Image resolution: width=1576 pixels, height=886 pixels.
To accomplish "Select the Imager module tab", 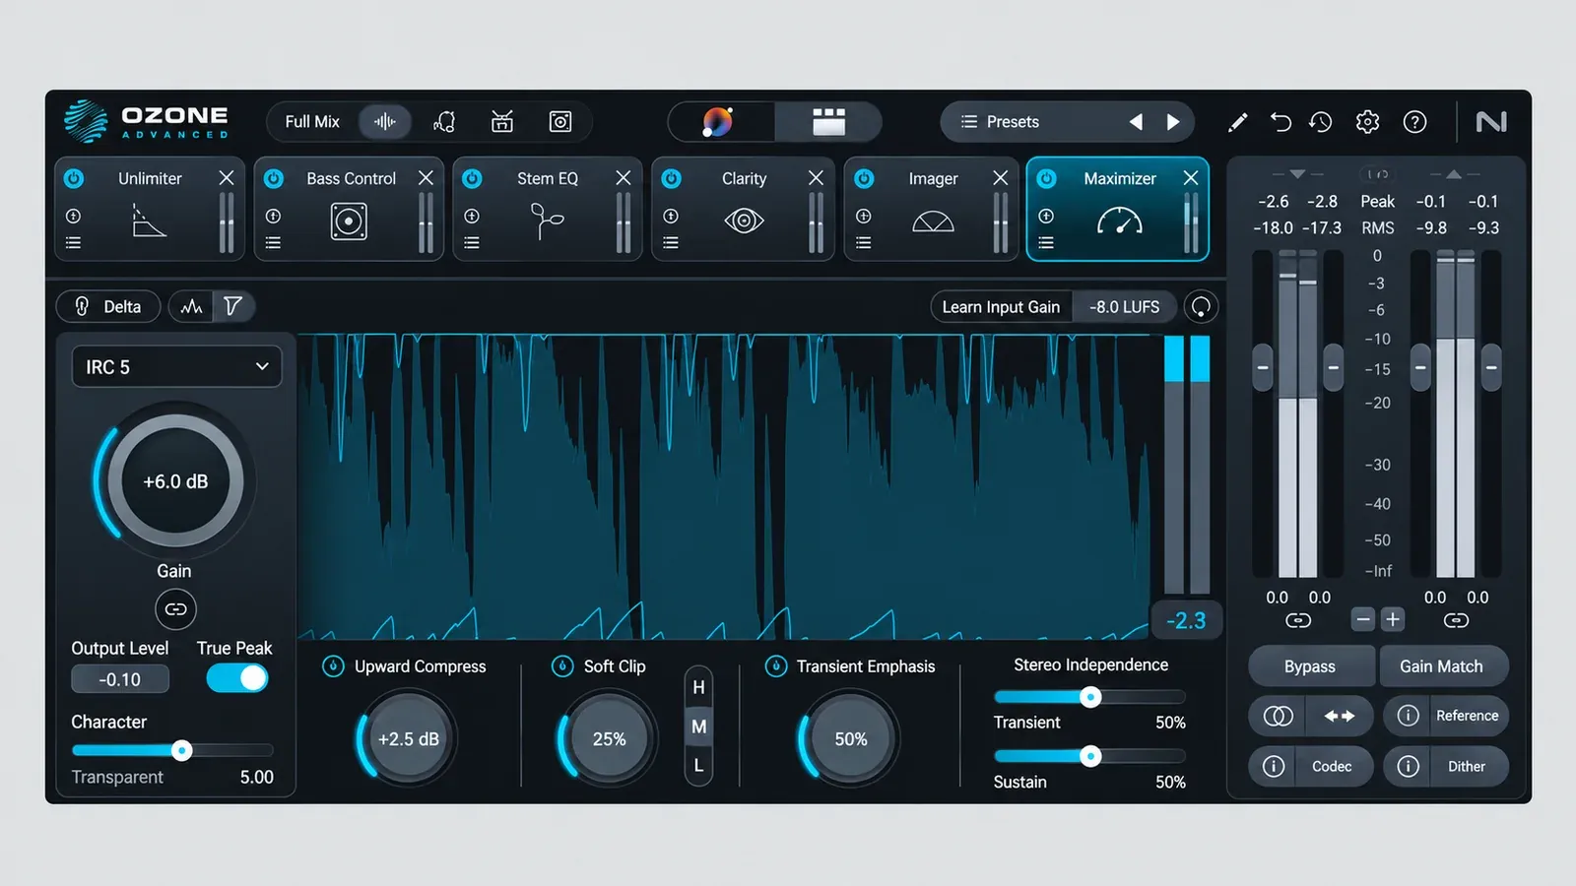I will pyautogui.click(x=932, y=209).
